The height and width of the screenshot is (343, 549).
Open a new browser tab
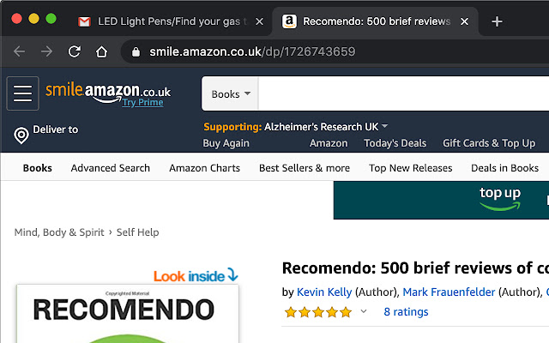[x=497, y=21]
